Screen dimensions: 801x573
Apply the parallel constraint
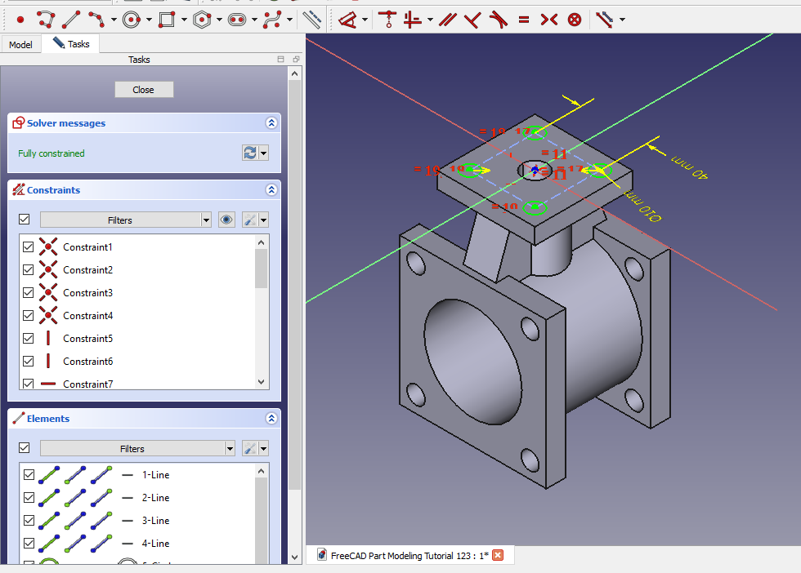(447, 19)
